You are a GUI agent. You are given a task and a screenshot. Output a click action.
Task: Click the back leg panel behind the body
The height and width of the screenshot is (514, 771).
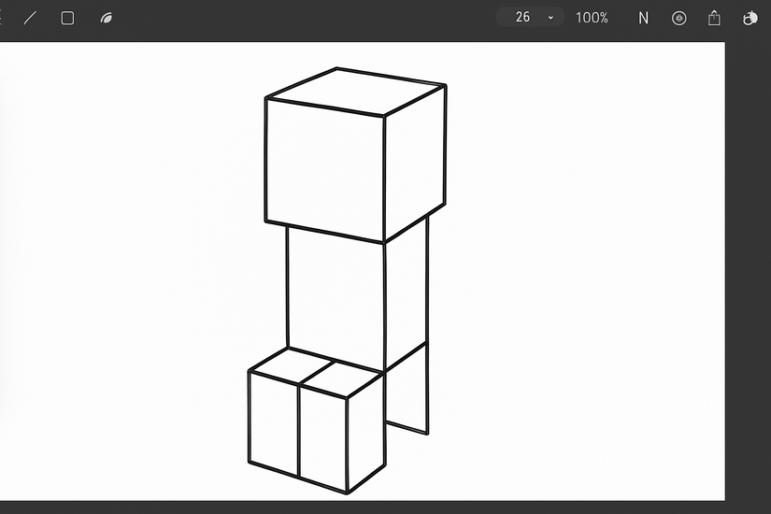407,396
